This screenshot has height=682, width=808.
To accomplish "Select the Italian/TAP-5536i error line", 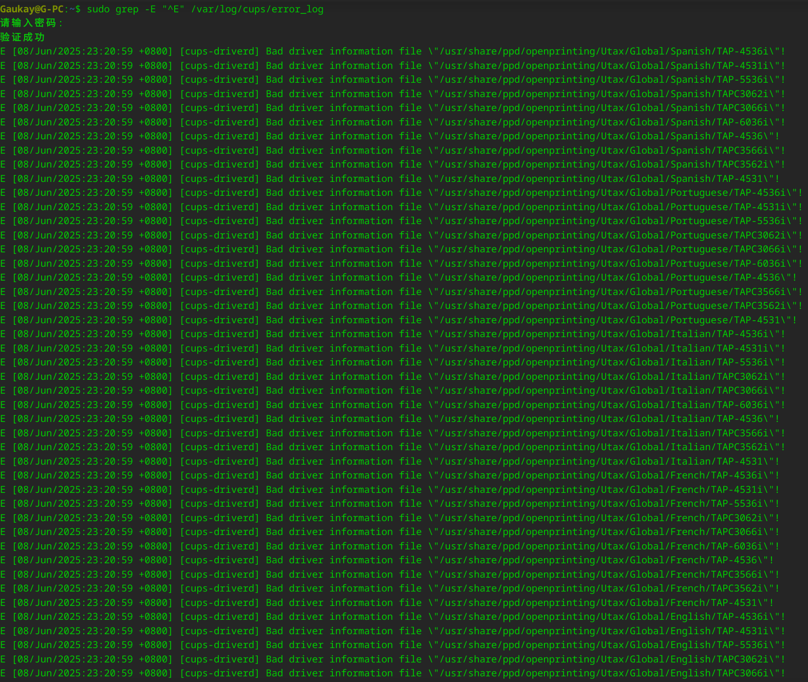I will (x=392, y=362).
